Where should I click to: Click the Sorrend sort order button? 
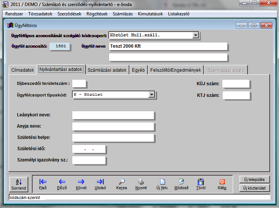pyautogui.click(x=18, y=184)
